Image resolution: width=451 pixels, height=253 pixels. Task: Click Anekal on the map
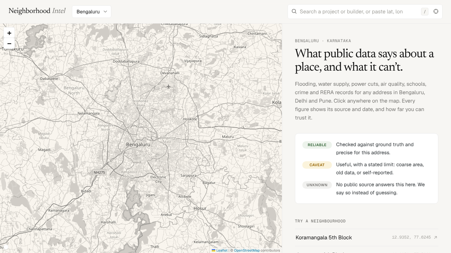pyautogui.click(x=166, y=214)
